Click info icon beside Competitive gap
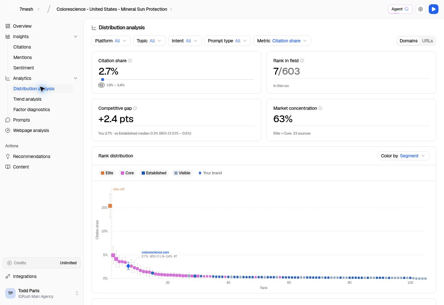The image size is (444, 305). click(135, 108)
